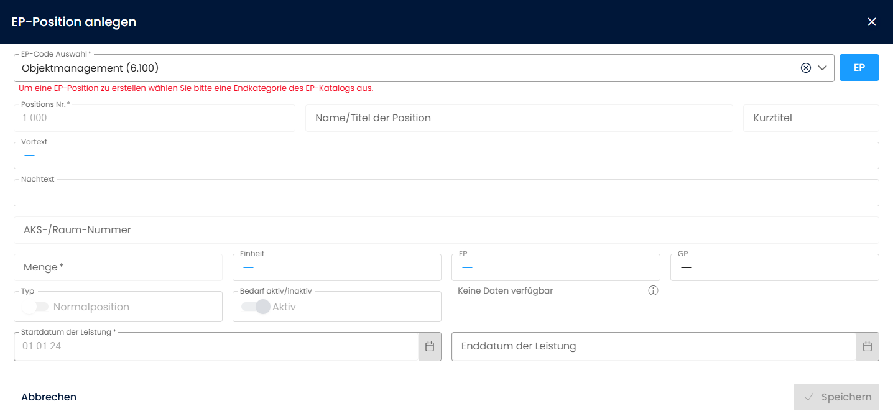
Task: Toggle the Typ Normalposition switch
Action: [x=35, y=307]
